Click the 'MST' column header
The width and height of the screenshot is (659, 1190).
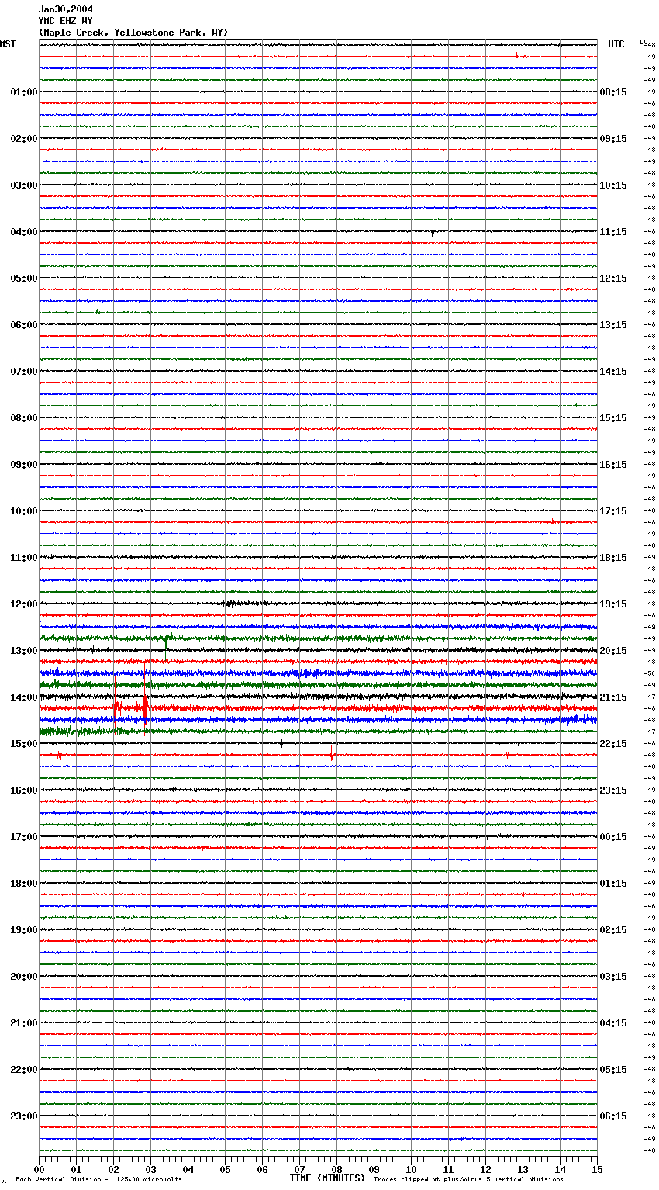8,45
